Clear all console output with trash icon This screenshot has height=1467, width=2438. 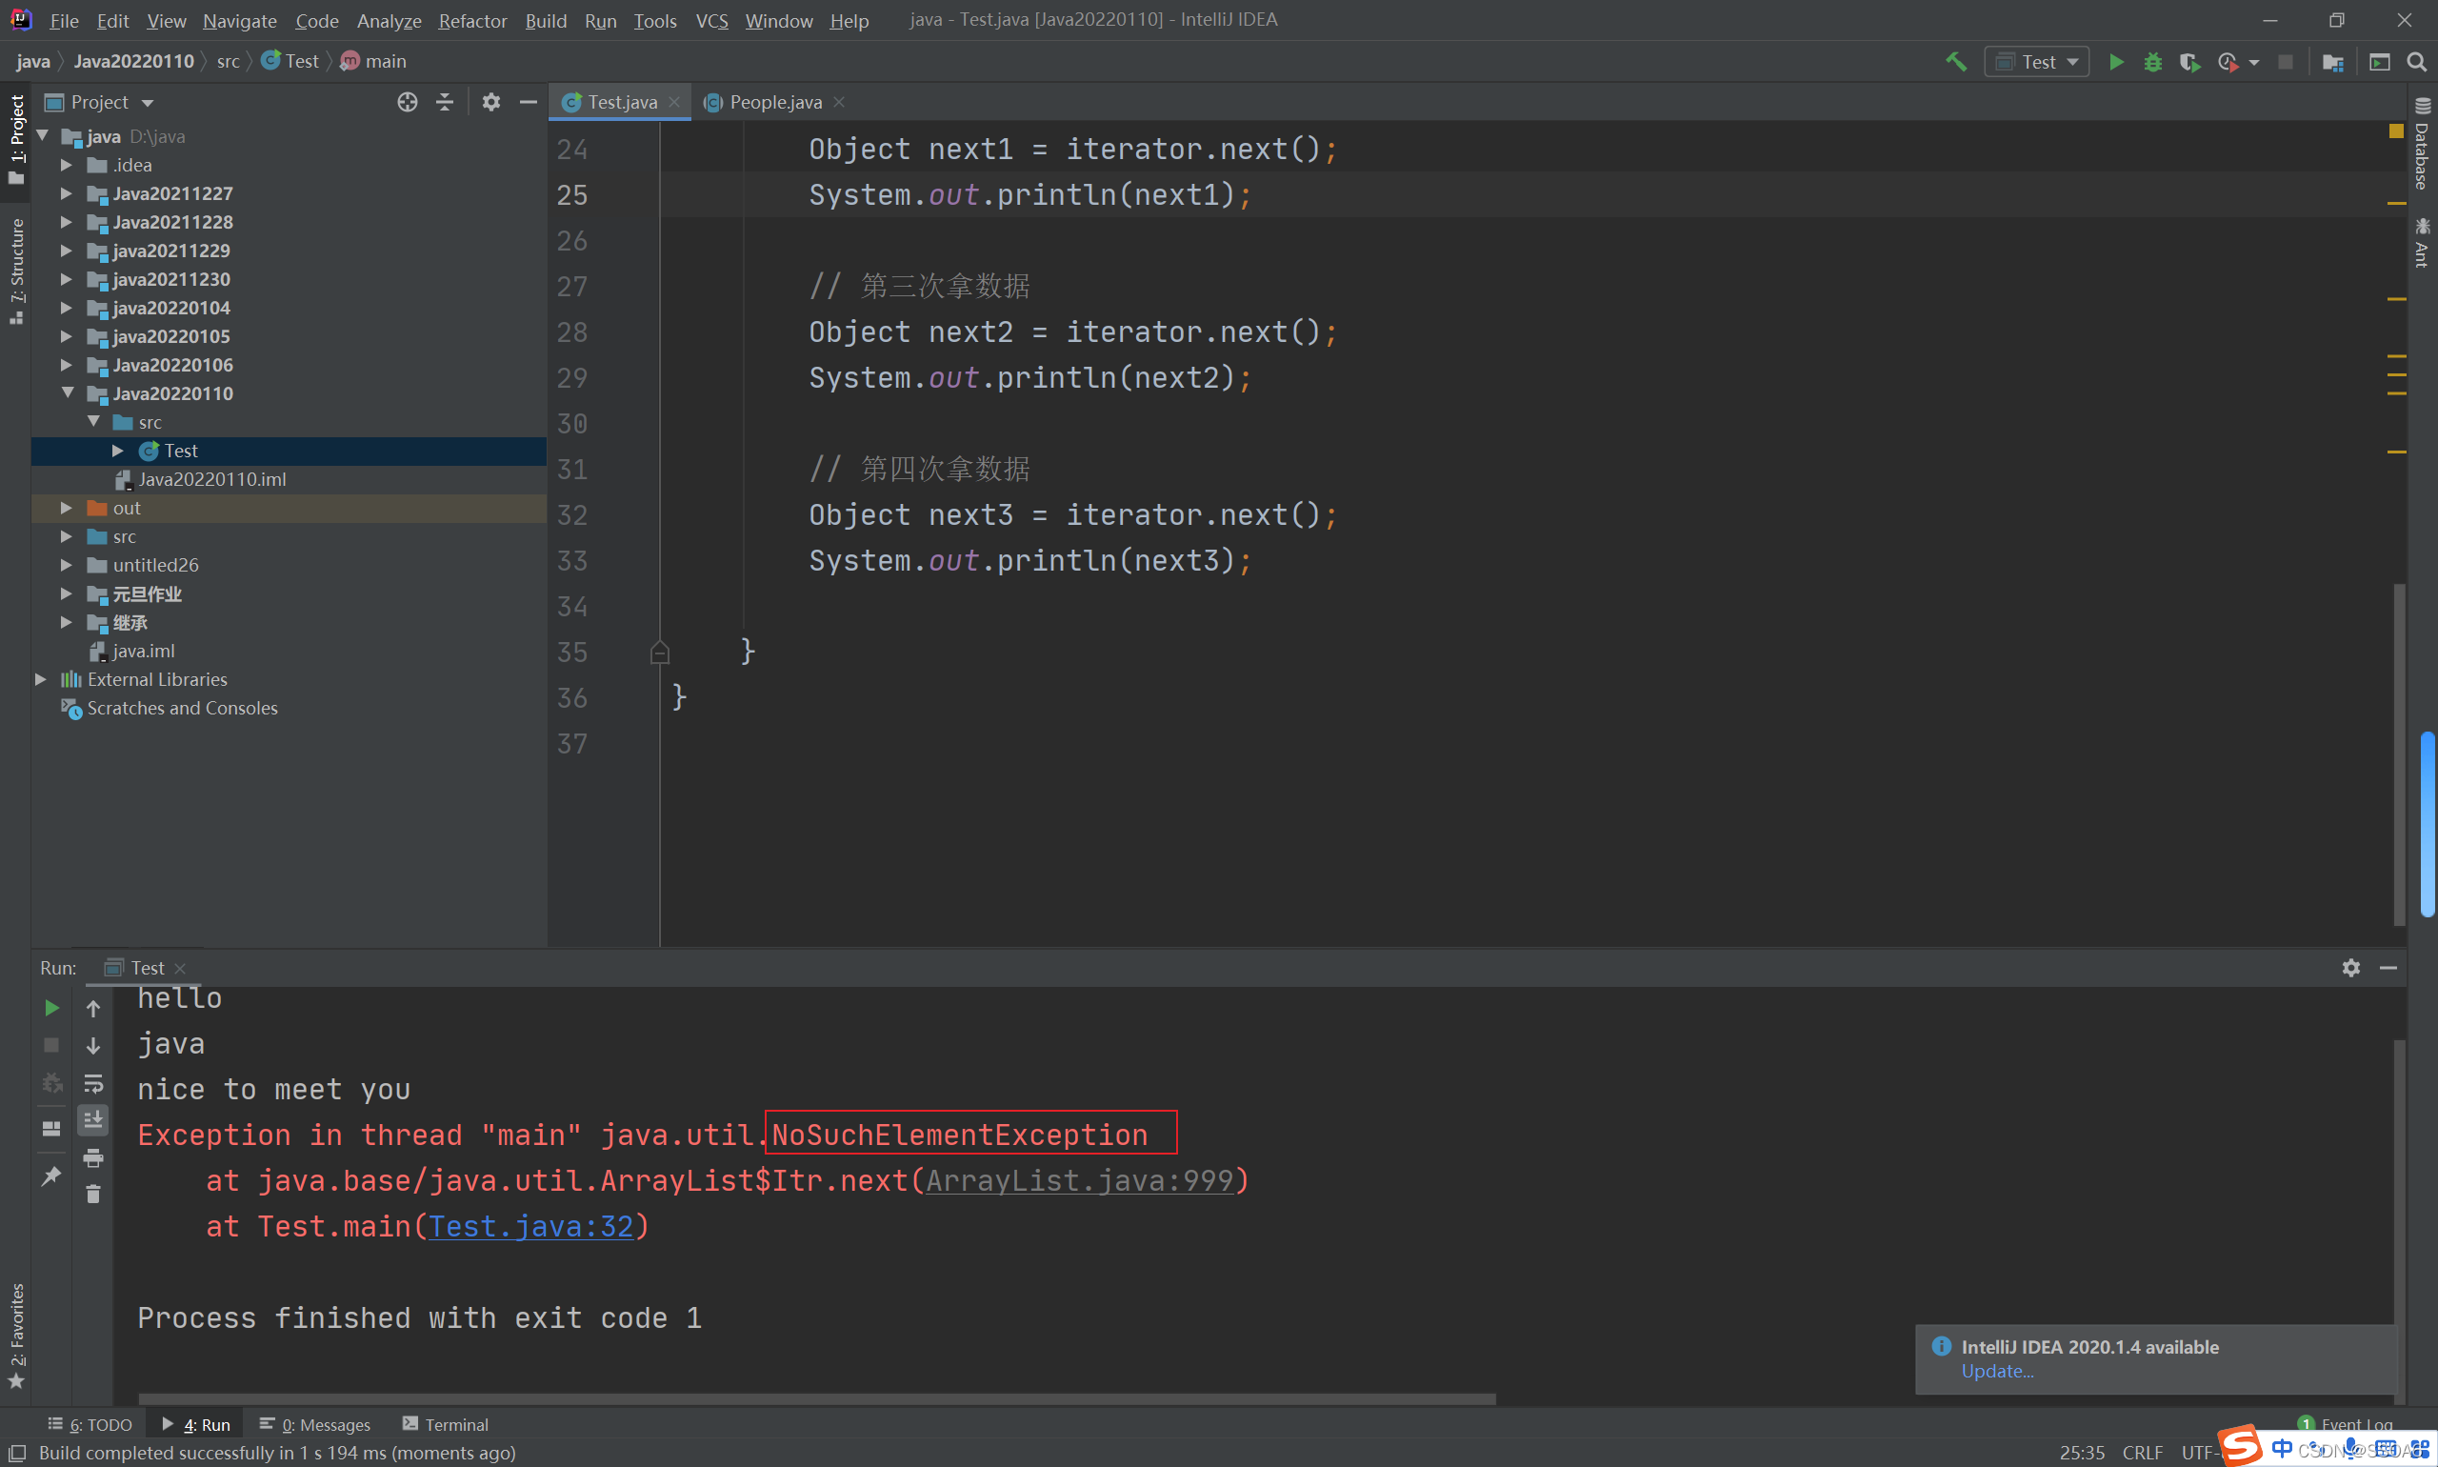93,1195
